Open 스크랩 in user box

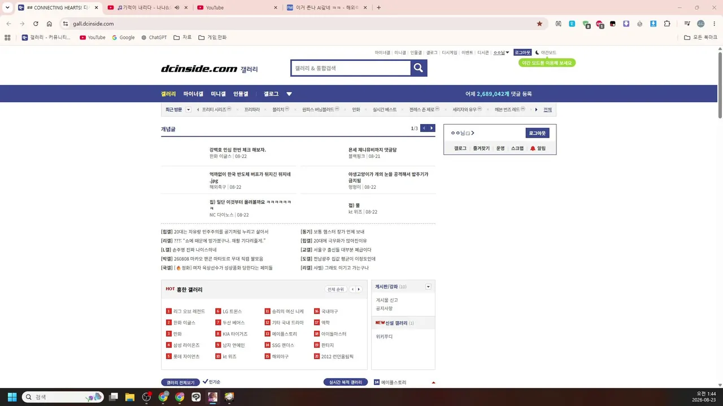517,148
